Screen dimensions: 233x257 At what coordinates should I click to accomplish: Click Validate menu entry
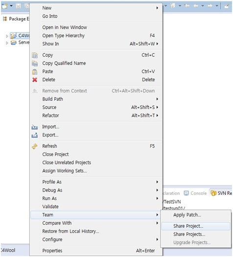(x=96, y=207)
